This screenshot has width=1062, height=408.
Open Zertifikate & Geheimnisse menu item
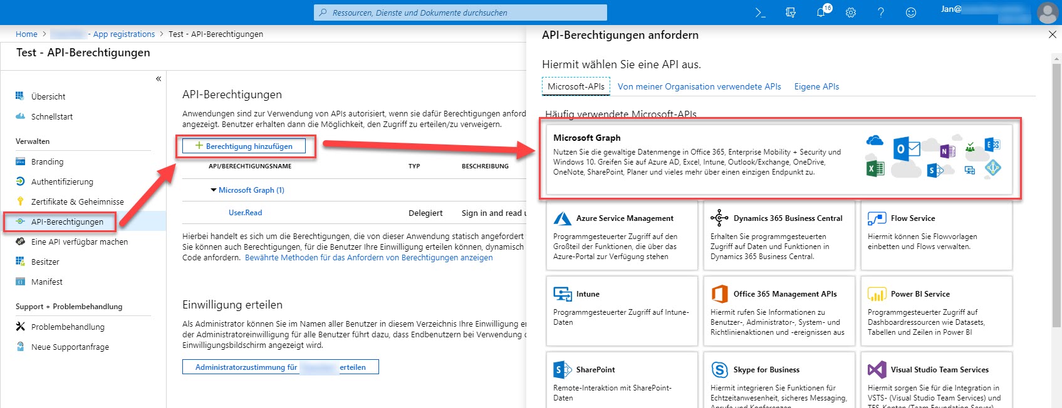(x=78, y=201)
